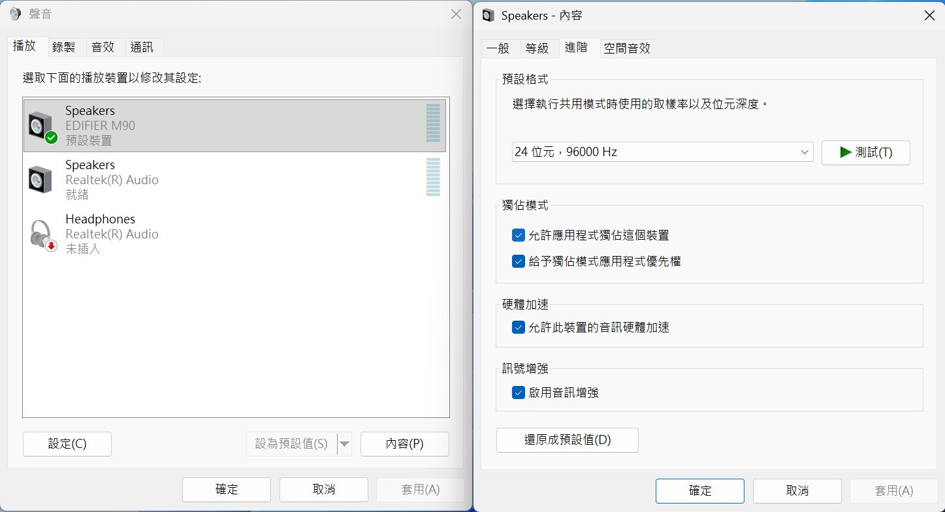Open the 24 位元, 96000 Hz format dropdown
945x512 pixels.
pos(662,152)
